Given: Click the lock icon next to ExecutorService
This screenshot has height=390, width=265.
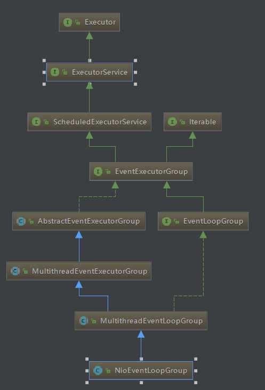Looking at the screenshot, I should point(65,73).
